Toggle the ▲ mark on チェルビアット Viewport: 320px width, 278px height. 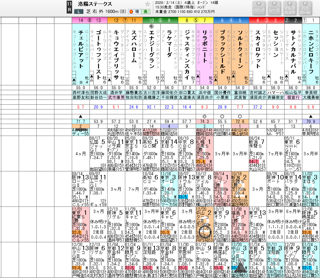pyautogui.click(x=80, y=116)
